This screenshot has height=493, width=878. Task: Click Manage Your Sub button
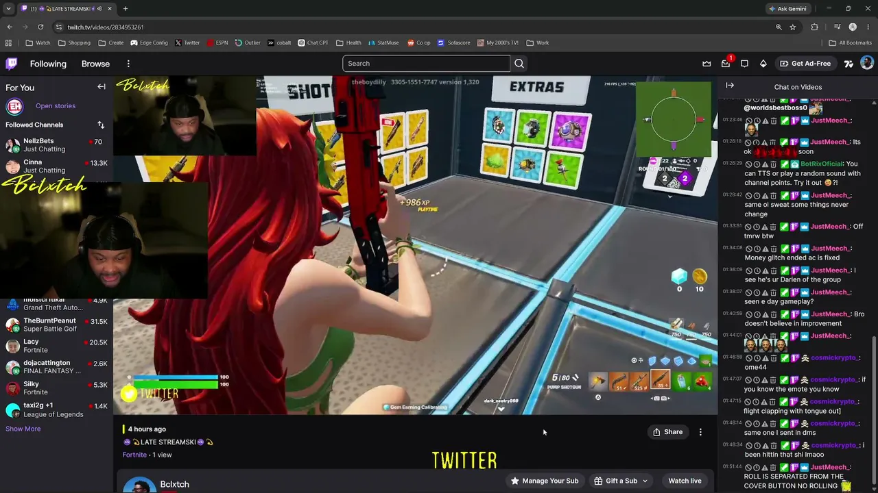[x=545, y=481]
